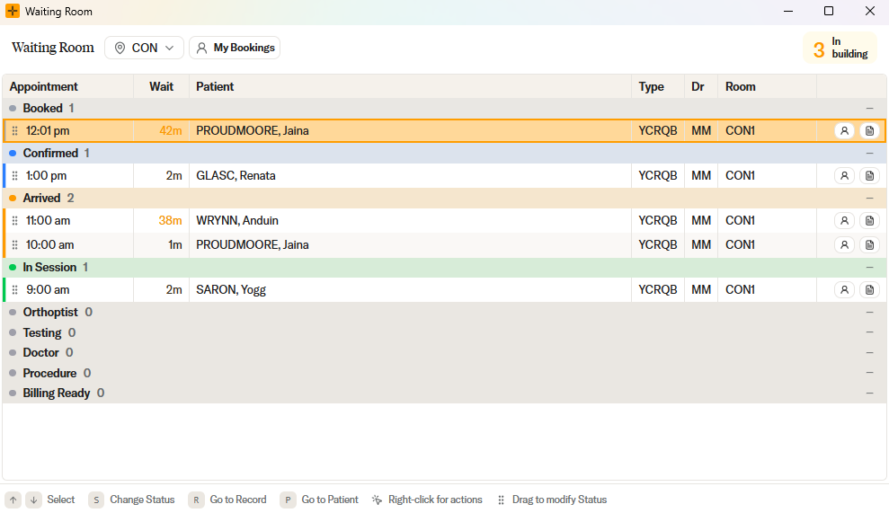Collapse the In Session group
This screenshot has height=513, width=889.
870,268
